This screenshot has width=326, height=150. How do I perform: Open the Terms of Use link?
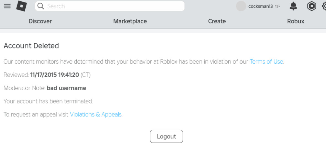[x=266, y=62]
